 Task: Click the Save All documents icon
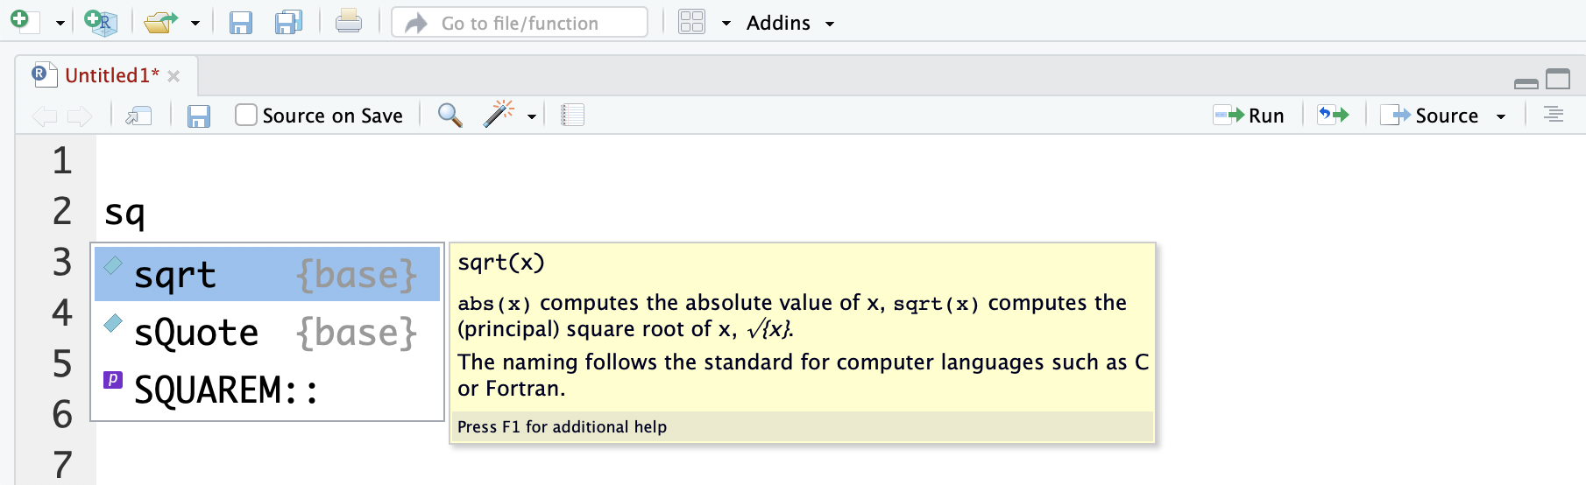pyautogui.click(x=288, y=22)
